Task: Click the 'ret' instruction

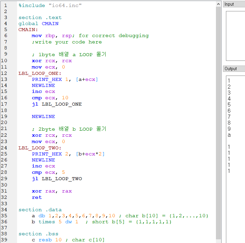Action: 37,197
